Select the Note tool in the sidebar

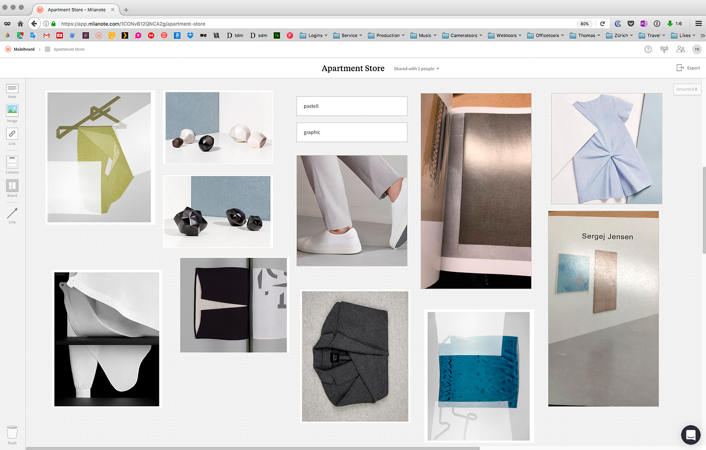coord(12,91)
